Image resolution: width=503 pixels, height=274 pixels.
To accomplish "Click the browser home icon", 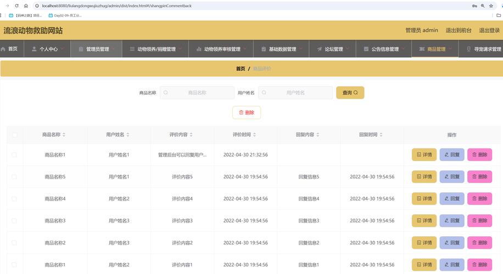I will (x=26, y=5).
